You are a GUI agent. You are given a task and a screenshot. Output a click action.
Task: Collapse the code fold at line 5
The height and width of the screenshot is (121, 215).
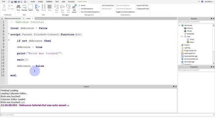[x=9, y=34]
